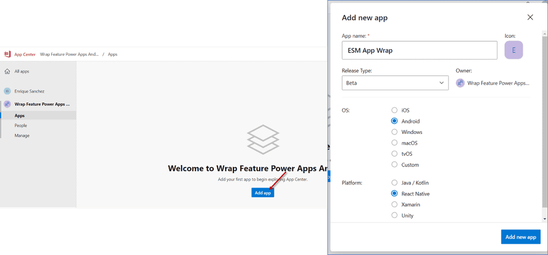Select the macOS radio button

point(394,142)
